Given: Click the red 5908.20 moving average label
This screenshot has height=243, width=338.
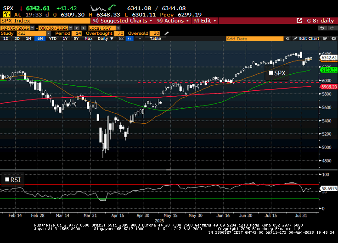Looking at the screenshot, I should pos(329,87).
